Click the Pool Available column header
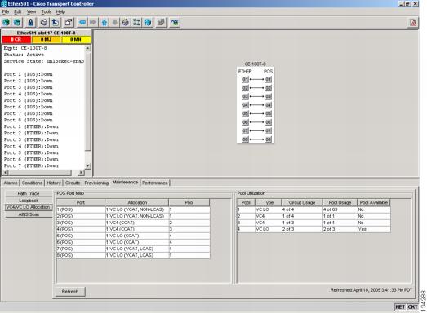This screenshot has height=313, width=427. coord(374,203)
